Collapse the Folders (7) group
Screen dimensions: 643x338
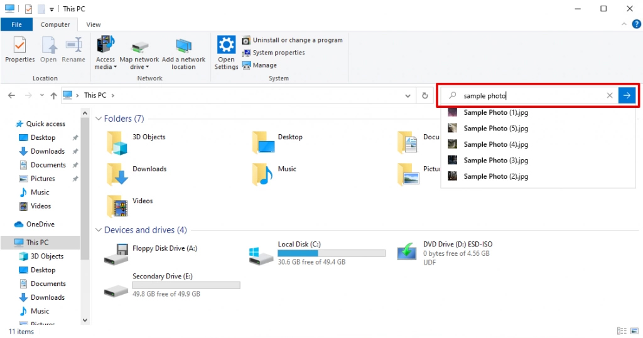[99, 119]
